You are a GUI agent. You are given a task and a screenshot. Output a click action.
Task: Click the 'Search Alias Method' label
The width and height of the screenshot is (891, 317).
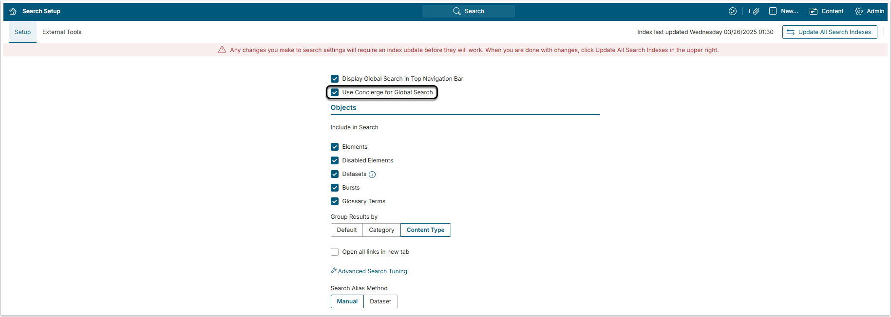click(359, 288)
